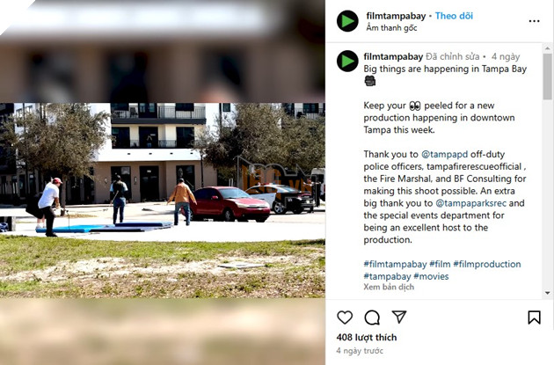Open the @tampapd mention
Image resolution: width=554 pixels, height=365 pixels.
click(x=444, y=155)
